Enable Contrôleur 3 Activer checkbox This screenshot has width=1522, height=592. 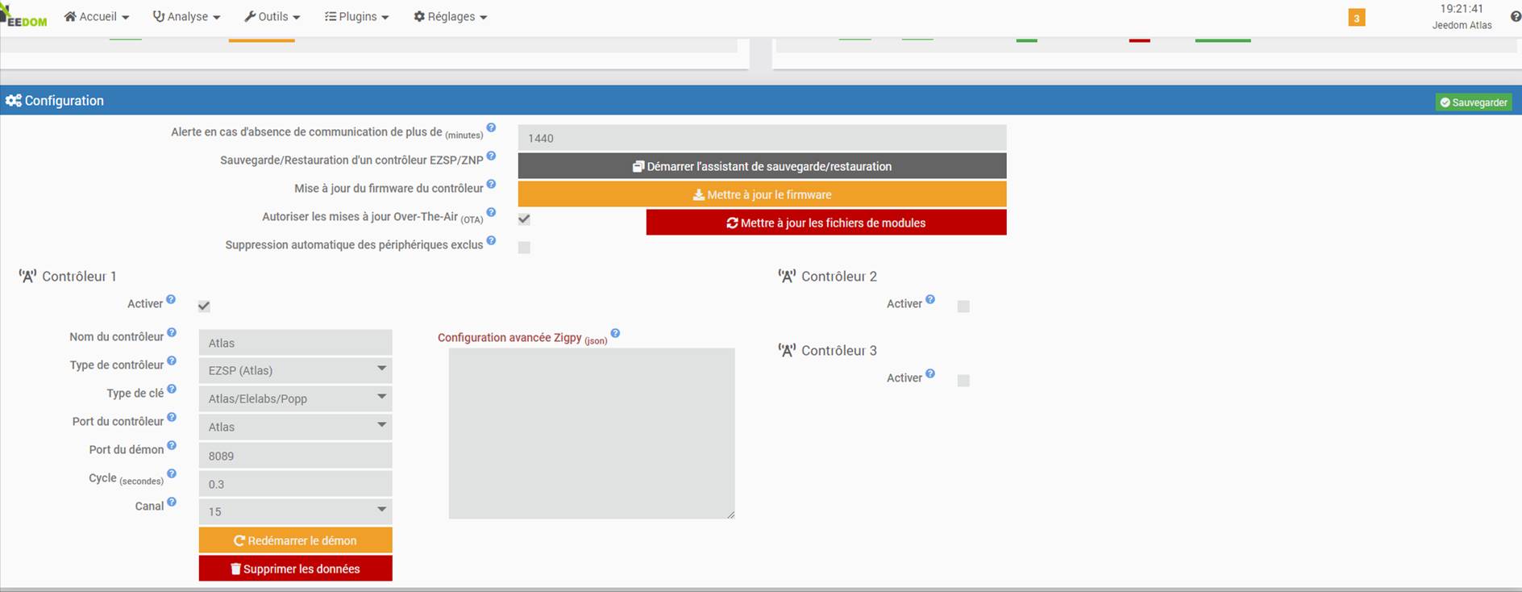point(963,381)
